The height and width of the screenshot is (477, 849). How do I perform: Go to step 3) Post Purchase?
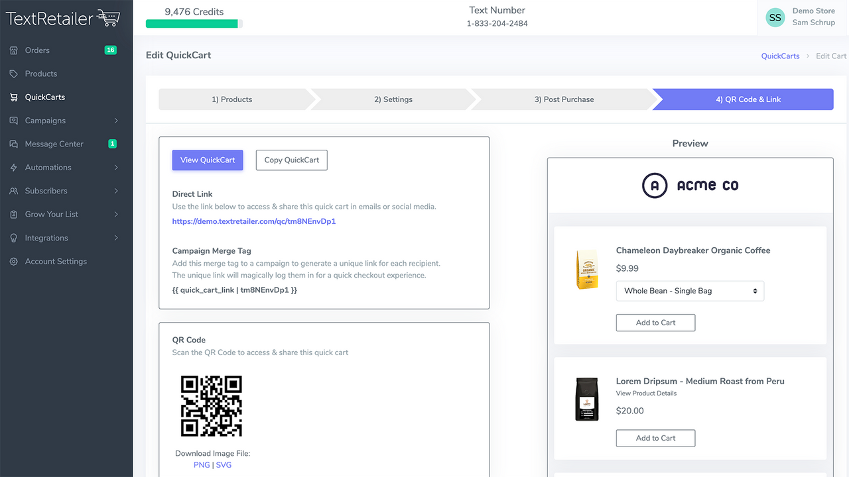pos(564,99)
